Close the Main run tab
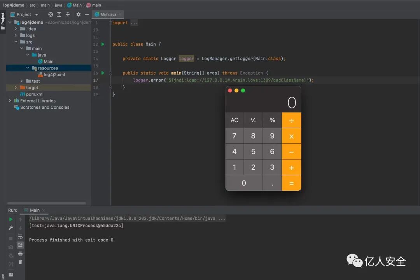 (x=44, y=210)
